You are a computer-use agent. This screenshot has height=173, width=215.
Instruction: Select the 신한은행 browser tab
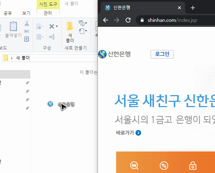(x=143, y=8)
